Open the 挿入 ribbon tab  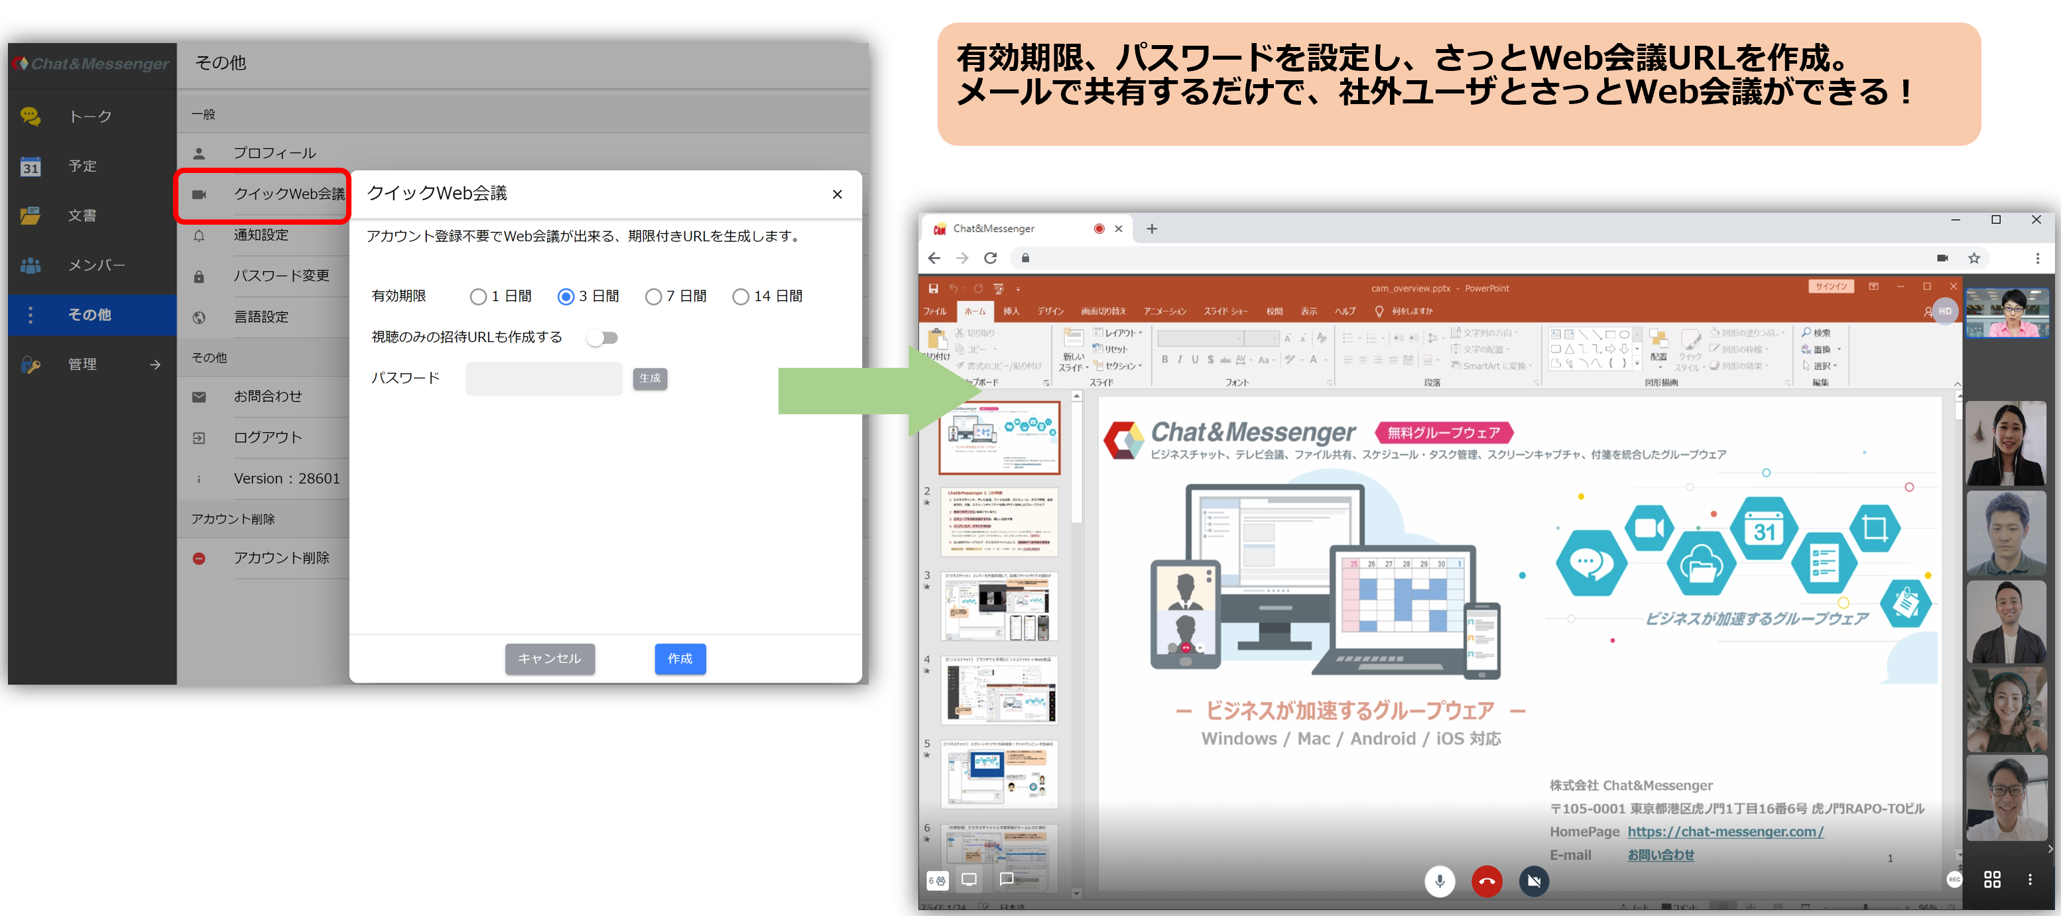point(1011,312)
